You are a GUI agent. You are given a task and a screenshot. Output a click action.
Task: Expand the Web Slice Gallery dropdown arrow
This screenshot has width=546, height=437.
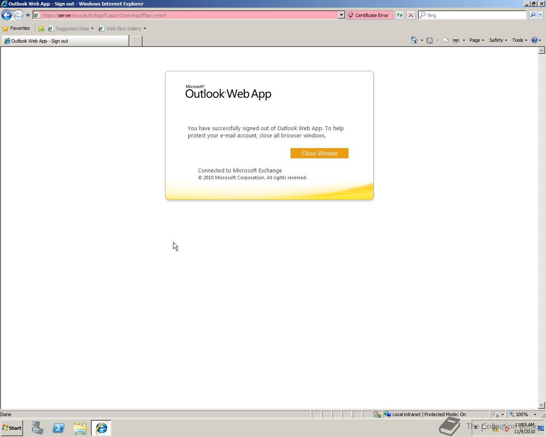pyautogui.click(x=145, y=29)
